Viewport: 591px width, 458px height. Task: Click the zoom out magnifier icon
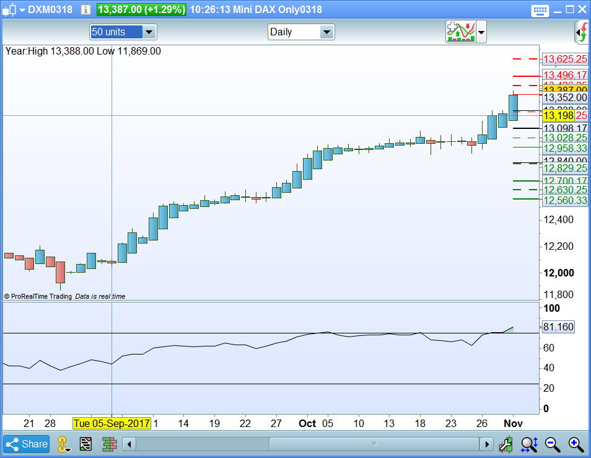(553, 444)
